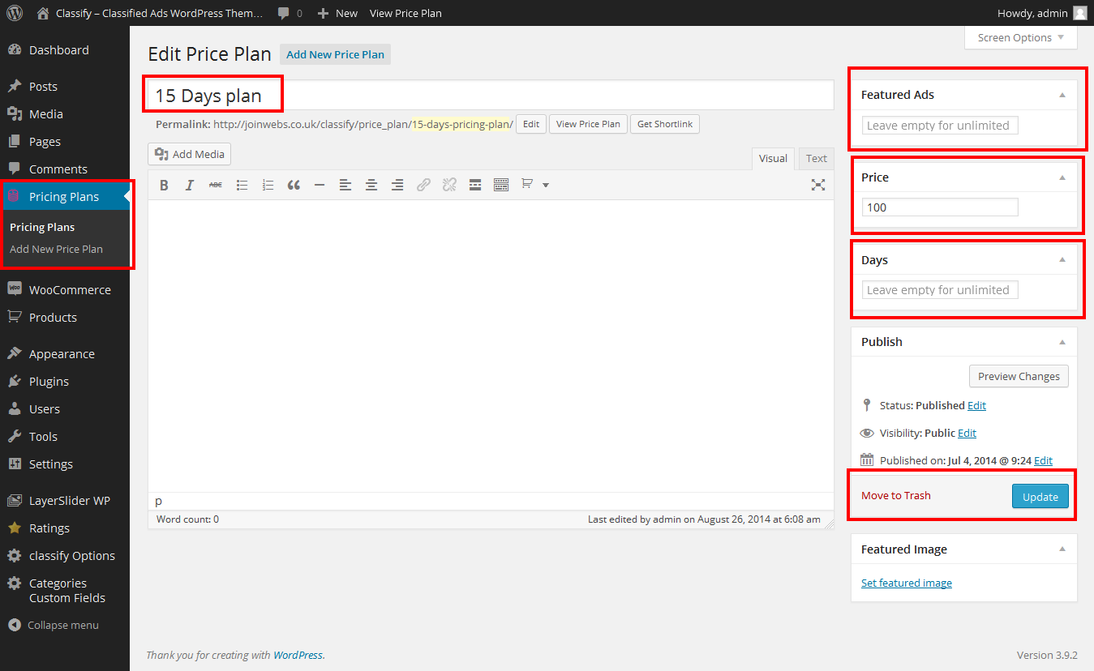The width and height of the screenshot is (1094, 671).
Task: Click View Price Plan button under title
Action: (588, 124)
